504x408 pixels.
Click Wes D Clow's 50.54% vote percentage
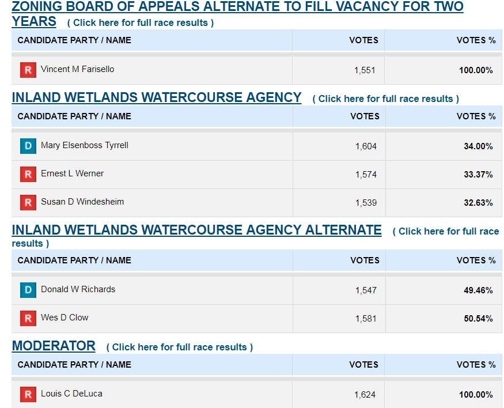(x=478, y=318)
